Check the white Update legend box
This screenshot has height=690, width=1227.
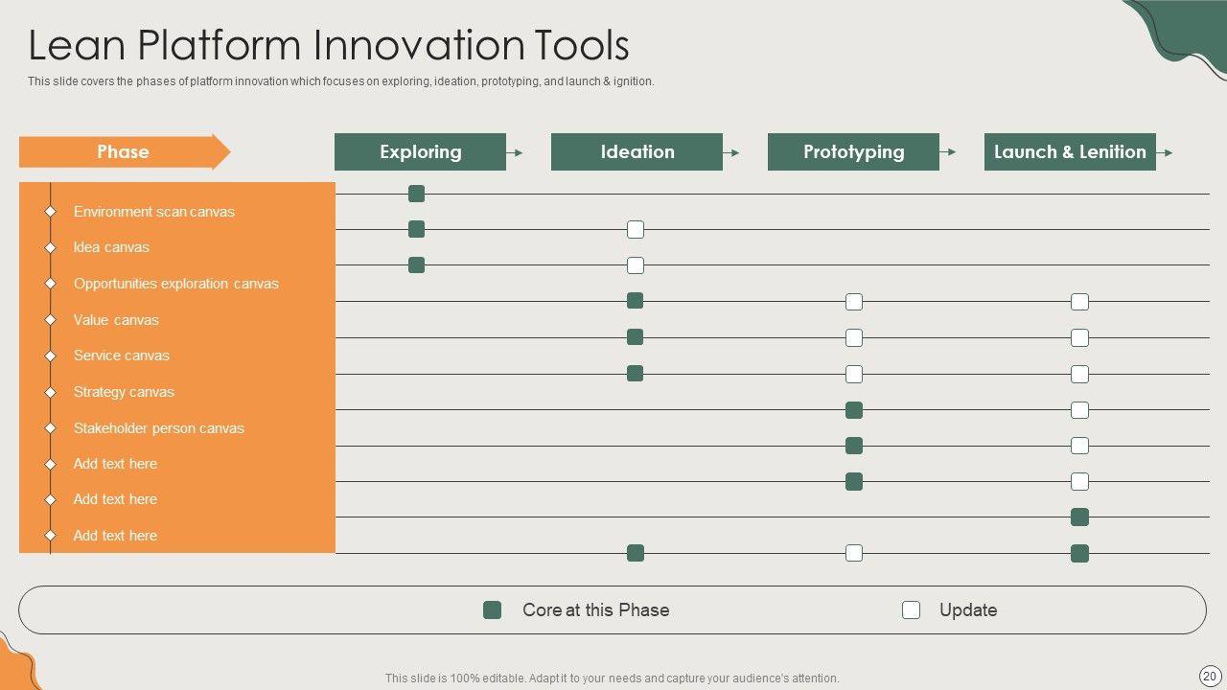[x=911, y=610]
